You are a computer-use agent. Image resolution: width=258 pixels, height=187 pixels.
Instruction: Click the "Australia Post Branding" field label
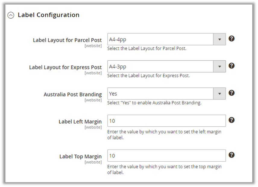pyautogui.click(x=73, y=94)
